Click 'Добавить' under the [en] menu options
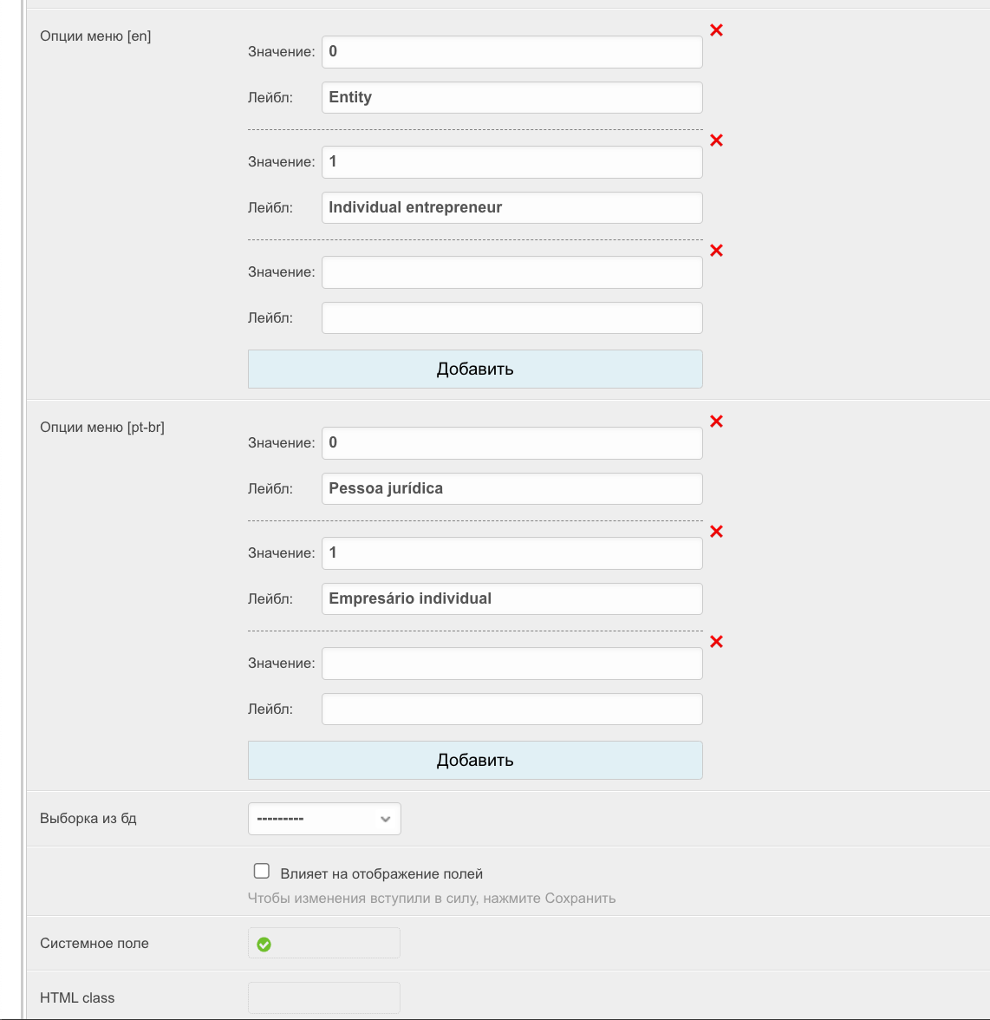This screenshot has width=990, height=1020. (475, 369)
